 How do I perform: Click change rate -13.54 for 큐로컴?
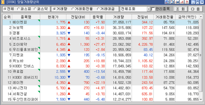99,72
